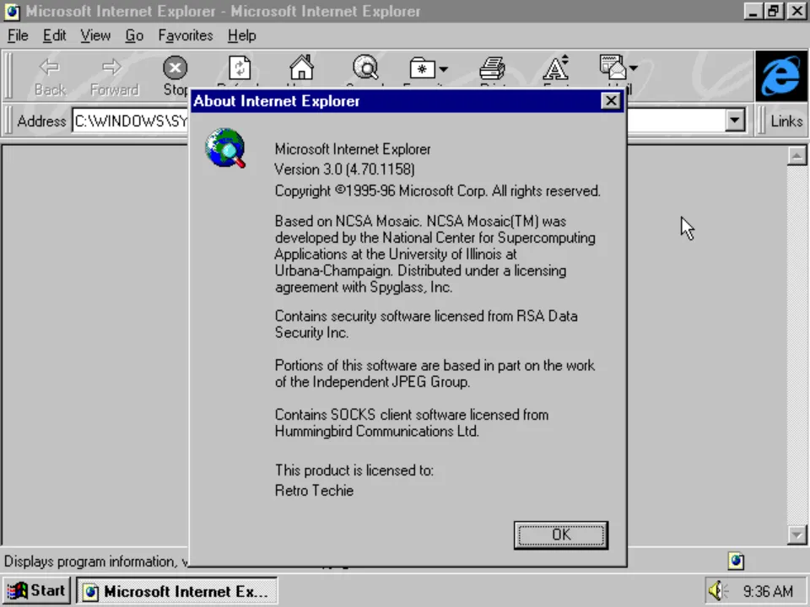This screenshot has width=810, height=607.
Task: Click 'This product is licensed to:' text
Action: coord(354,470)
